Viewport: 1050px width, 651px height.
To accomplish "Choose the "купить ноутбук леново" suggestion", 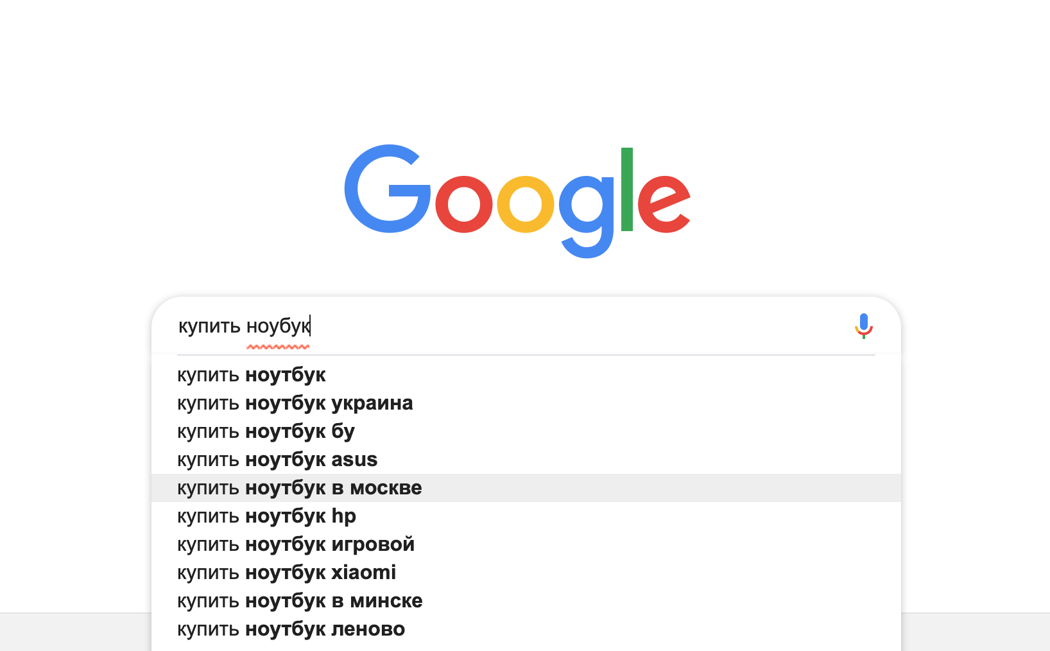I will pyautogui.click(x=291, y=629).
